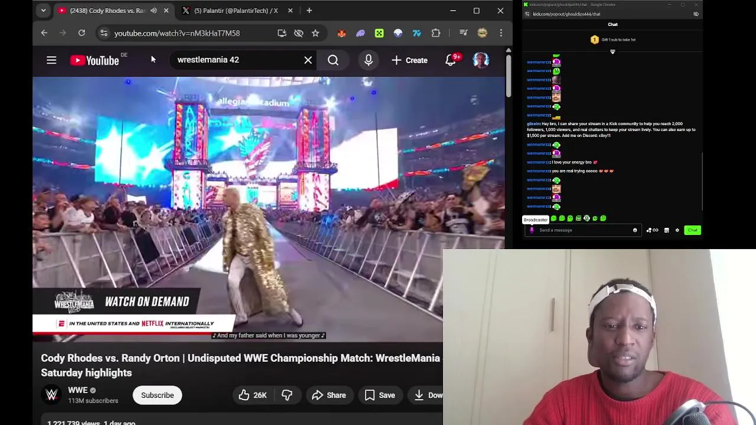
Task: Subscribe to the WWE channel
Action: [x=157, y=395]
